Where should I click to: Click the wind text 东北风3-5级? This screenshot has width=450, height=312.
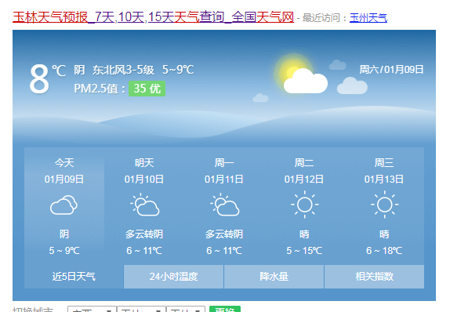[x=123, y=70]
